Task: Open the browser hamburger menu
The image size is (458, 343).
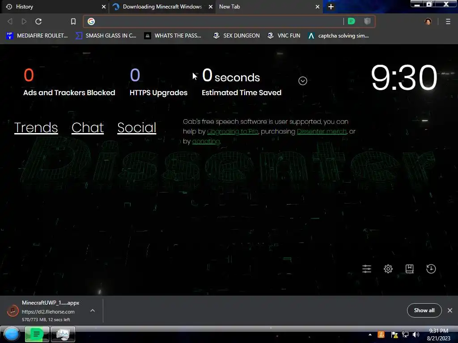Action: tap(448, 21)
